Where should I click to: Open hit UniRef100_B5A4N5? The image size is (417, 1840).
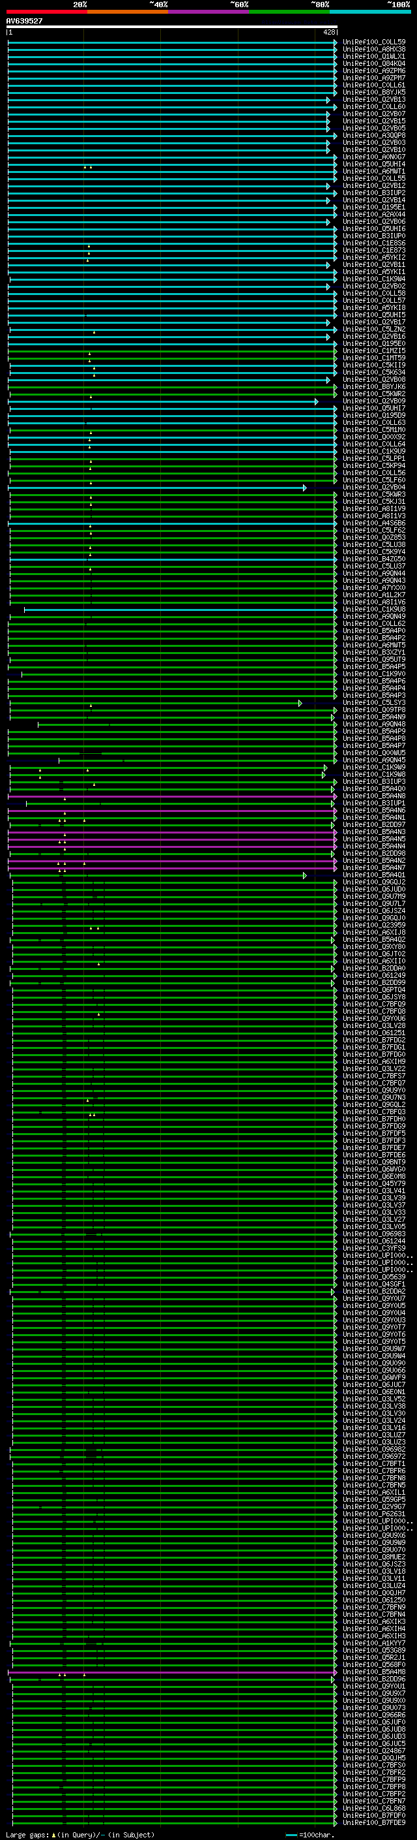[x=374, y=839]
